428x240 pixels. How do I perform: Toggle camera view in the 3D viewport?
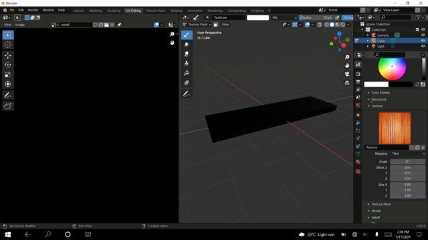click(347, 74)
